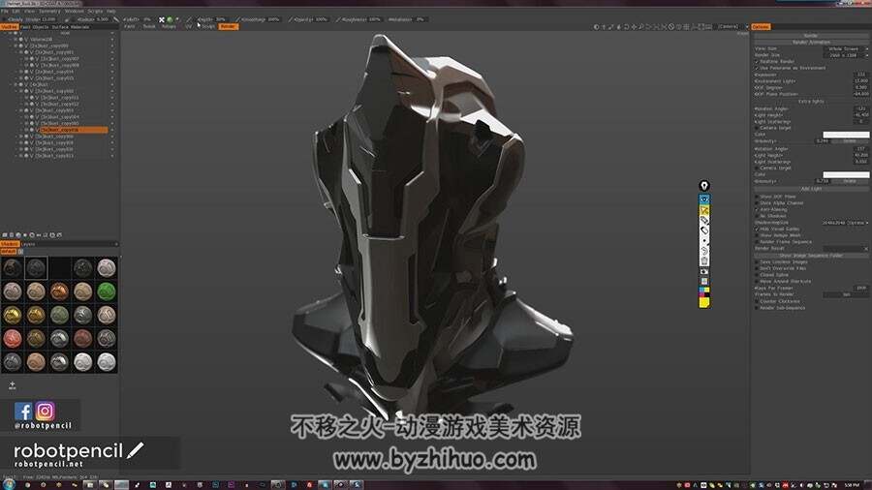Viewport: 872px width, 490px height.
Task: Add a new shader with the plus icon
Action: tap(13, 384)
